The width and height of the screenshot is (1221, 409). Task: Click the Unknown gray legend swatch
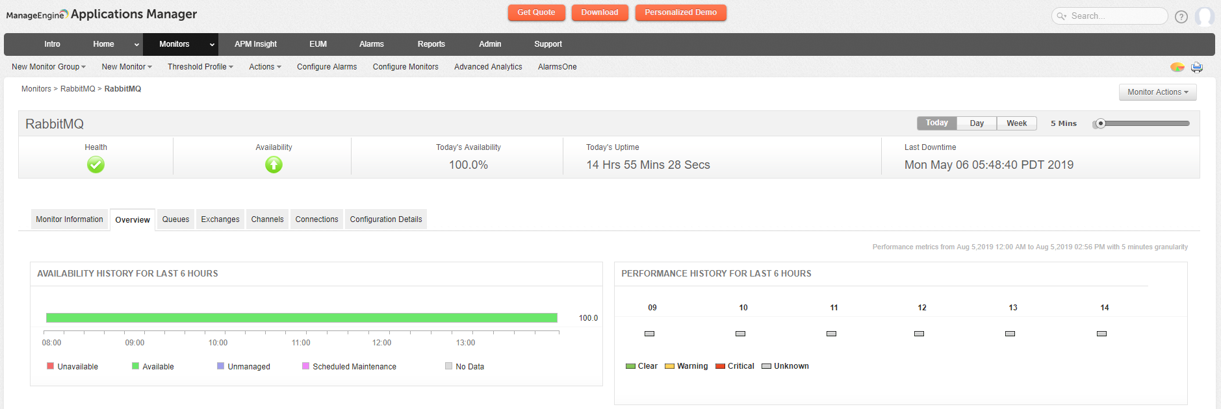pos(766,366)
